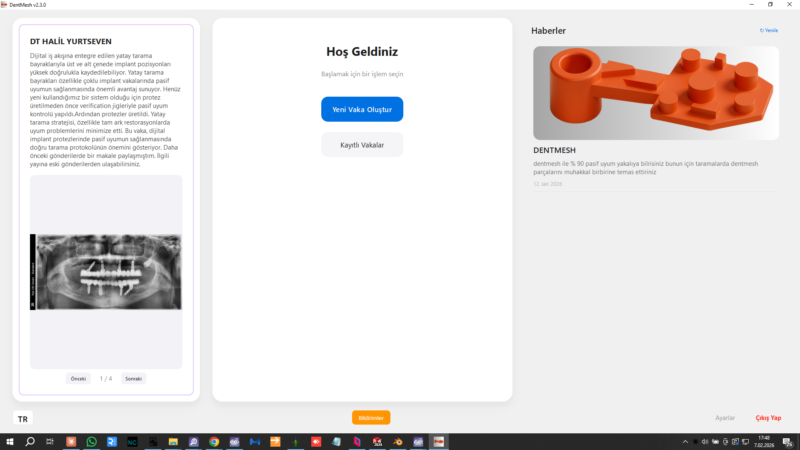This screenshot has width=800, height=450.
Task: Open the orange DentMesh part news image
Action: [x=656, y=93]
